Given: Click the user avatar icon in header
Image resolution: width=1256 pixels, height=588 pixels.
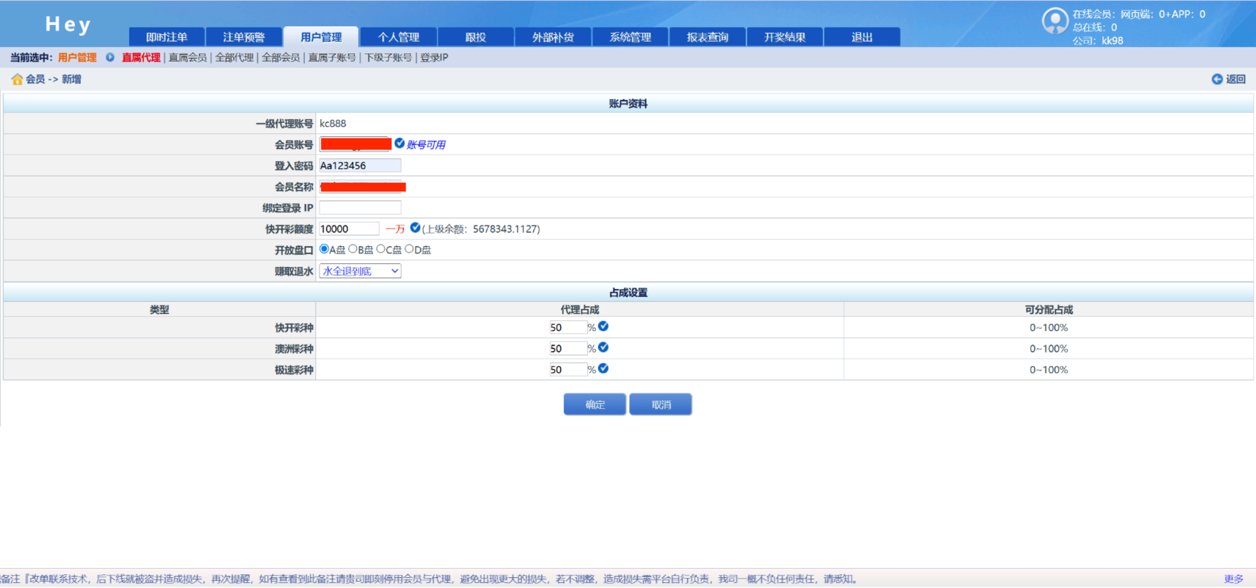Looking at the screenshot, I should point(1054,21).
